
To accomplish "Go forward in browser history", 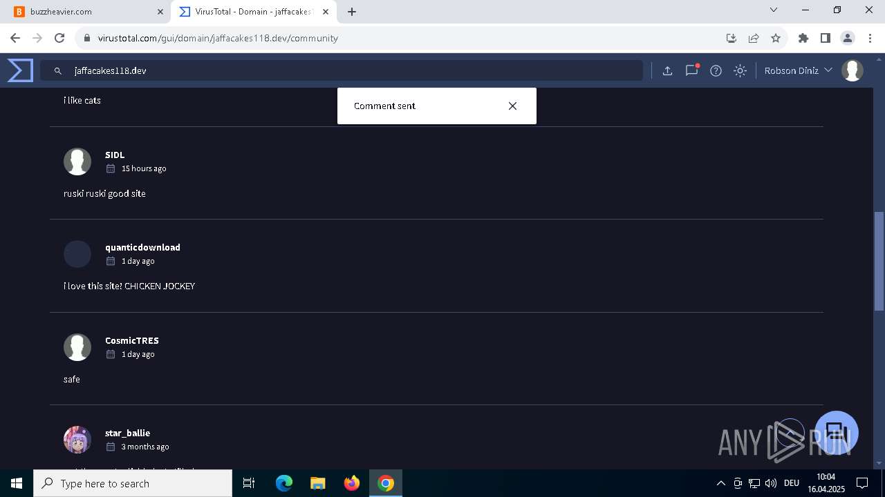I will coord(37,38).
